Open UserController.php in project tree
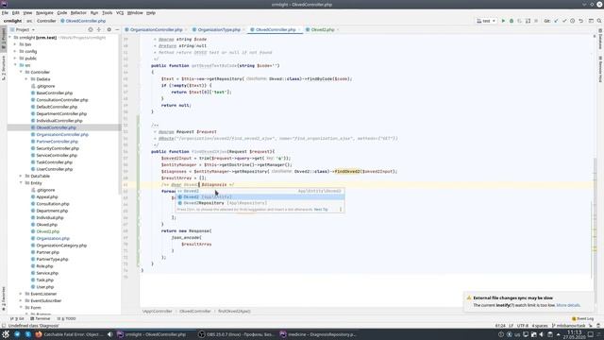Screen dimensions: 604x340 55,169
